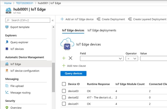Collapse the sidebar with the double chevron
Screen dimensions: 167x109
pyautogui.click(x=53, y=20)
